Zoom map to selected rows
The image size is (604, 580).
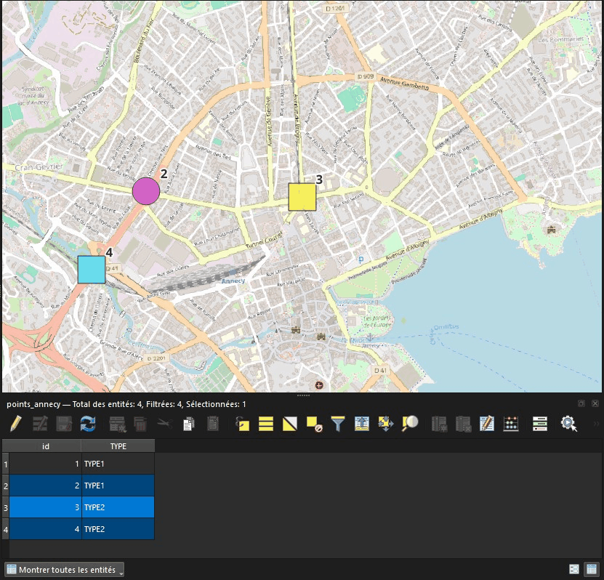tap(410, 424)
